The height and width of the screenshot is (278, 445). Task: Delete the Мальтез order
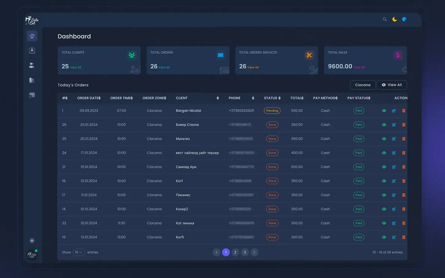[404, 139]
